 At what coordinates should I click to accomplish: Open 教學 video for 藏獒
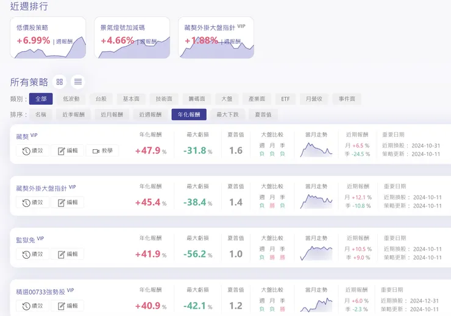(102, 150)
